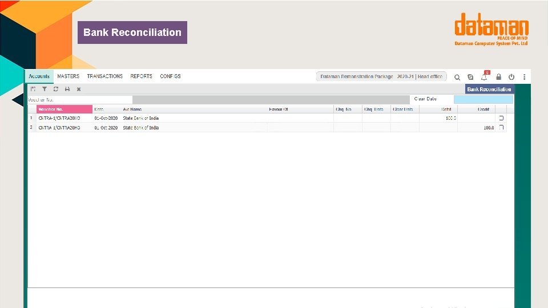548x308 pixels.
Task: Open search with the magnifier icon
Action: pyautogui.click(x=457, y=77)
